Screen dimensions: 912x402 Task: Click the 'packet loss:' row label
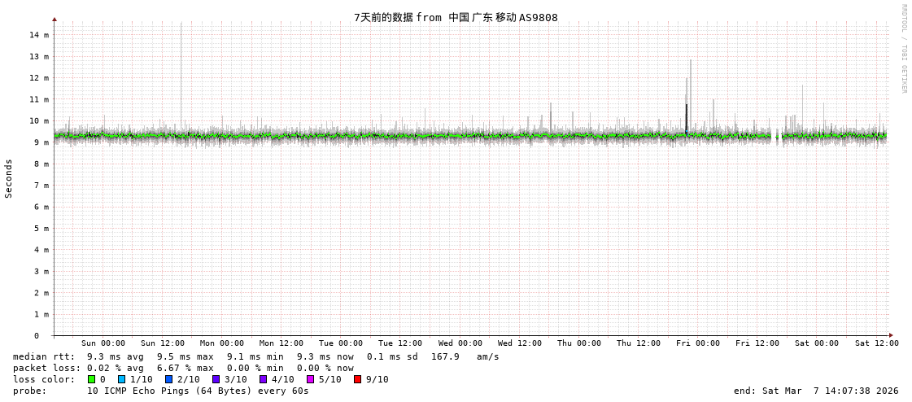coord(46,369)
